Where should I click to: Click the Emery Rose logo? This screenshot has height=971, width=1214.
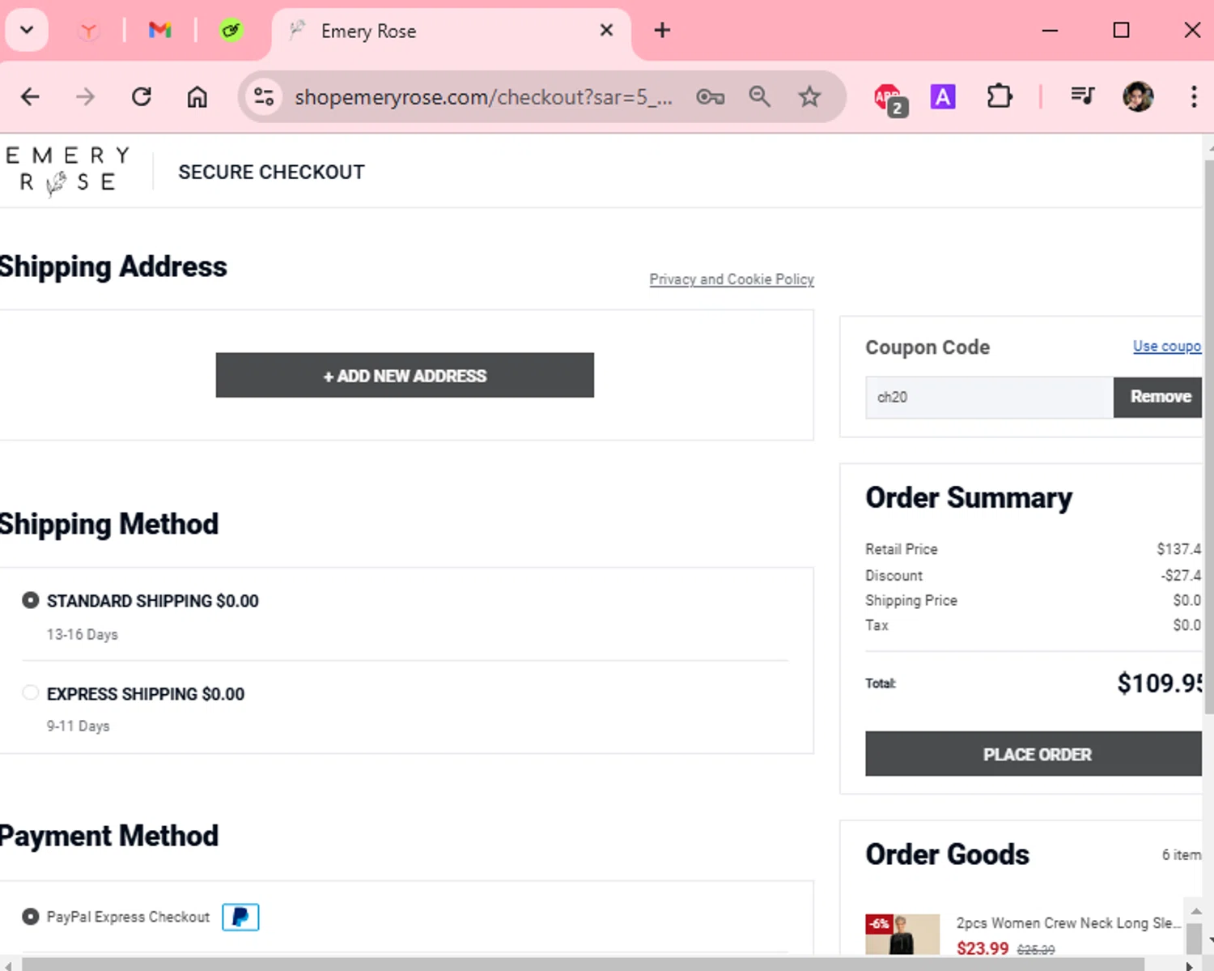68,170
